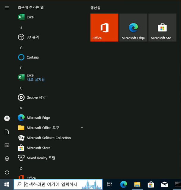Open Mixed Reality 포털
Screen dimensions: 181x190
(51, 158)
